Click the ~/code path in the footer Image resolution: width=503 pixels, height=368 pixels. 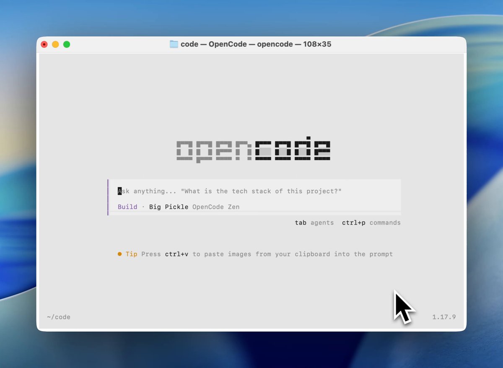tap(59, 317)
